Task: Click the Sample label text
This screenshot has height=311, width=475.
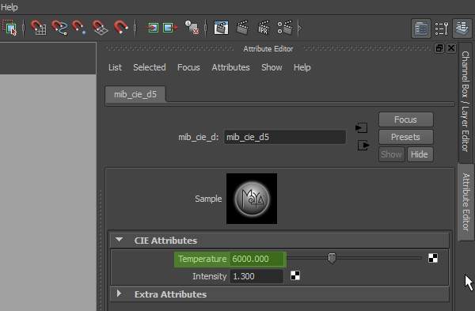Action: click(x=208, y=199)
